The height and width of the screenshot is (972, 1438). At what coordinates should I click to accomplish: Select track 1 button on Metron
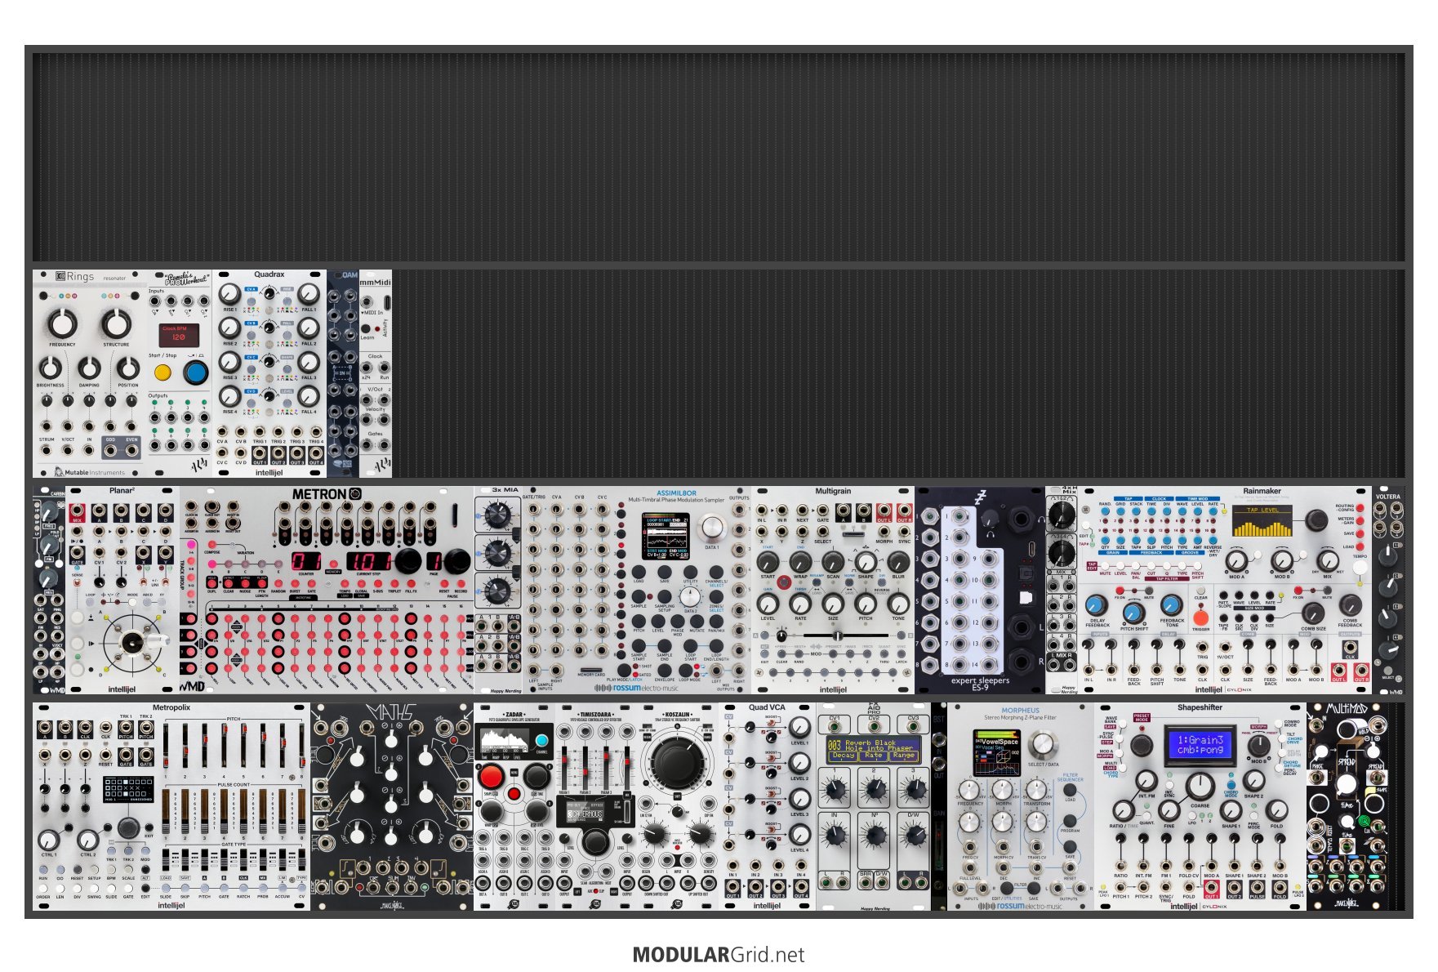pos(189,619)
